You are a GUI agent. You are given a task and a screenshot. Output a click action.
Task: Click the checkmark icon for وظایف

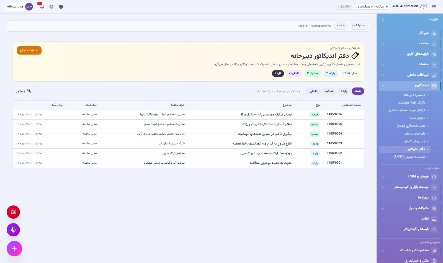click(x=434, y=44)
